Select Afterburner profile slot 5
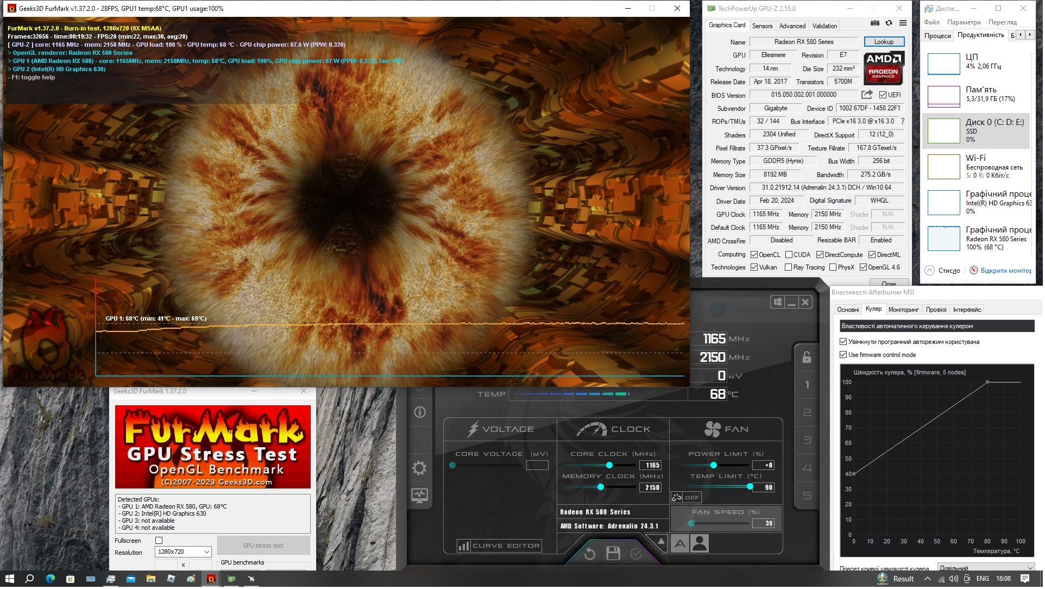 [808, 497]
